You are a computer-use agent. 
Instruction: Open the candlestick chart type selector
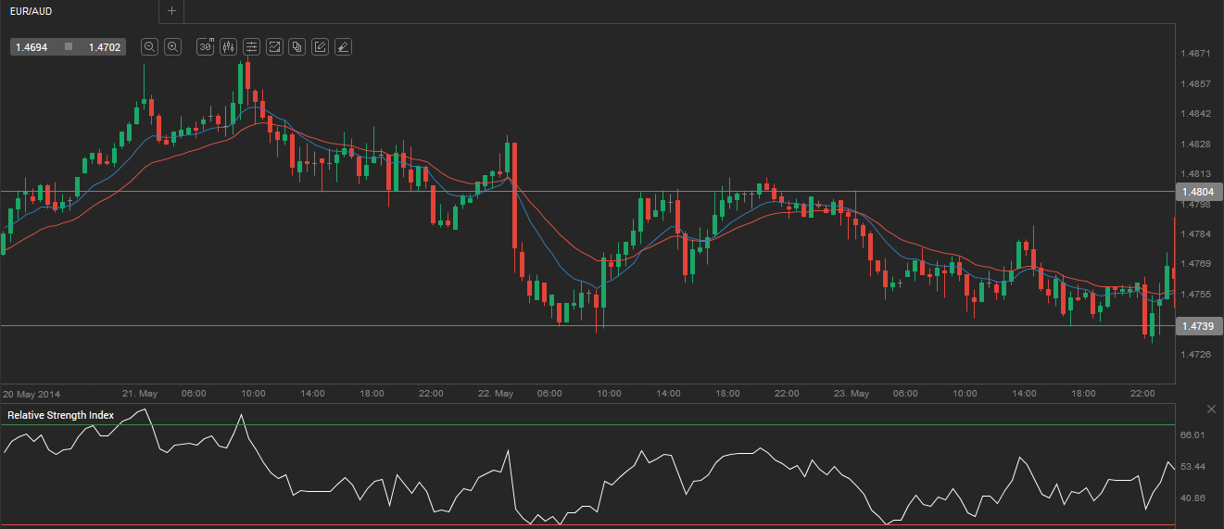coord(228,46)
